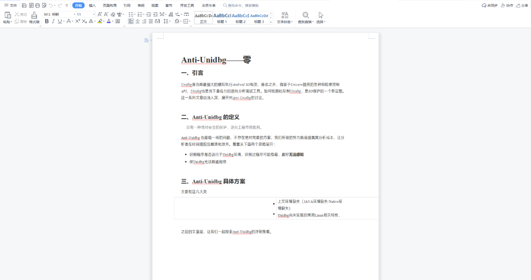Viewport: 531px width, 280px height.
Task: Click the Redo arrow
Action: click(59, 5)
